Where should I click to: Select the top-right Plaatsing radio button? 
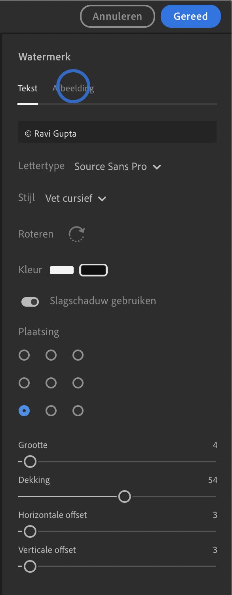click(x=78, y=355)
